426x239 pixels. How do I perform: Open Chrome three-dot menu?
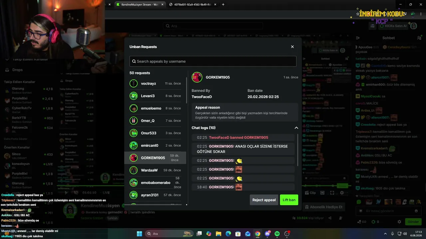pyautogui.click(x=420, y=14)
